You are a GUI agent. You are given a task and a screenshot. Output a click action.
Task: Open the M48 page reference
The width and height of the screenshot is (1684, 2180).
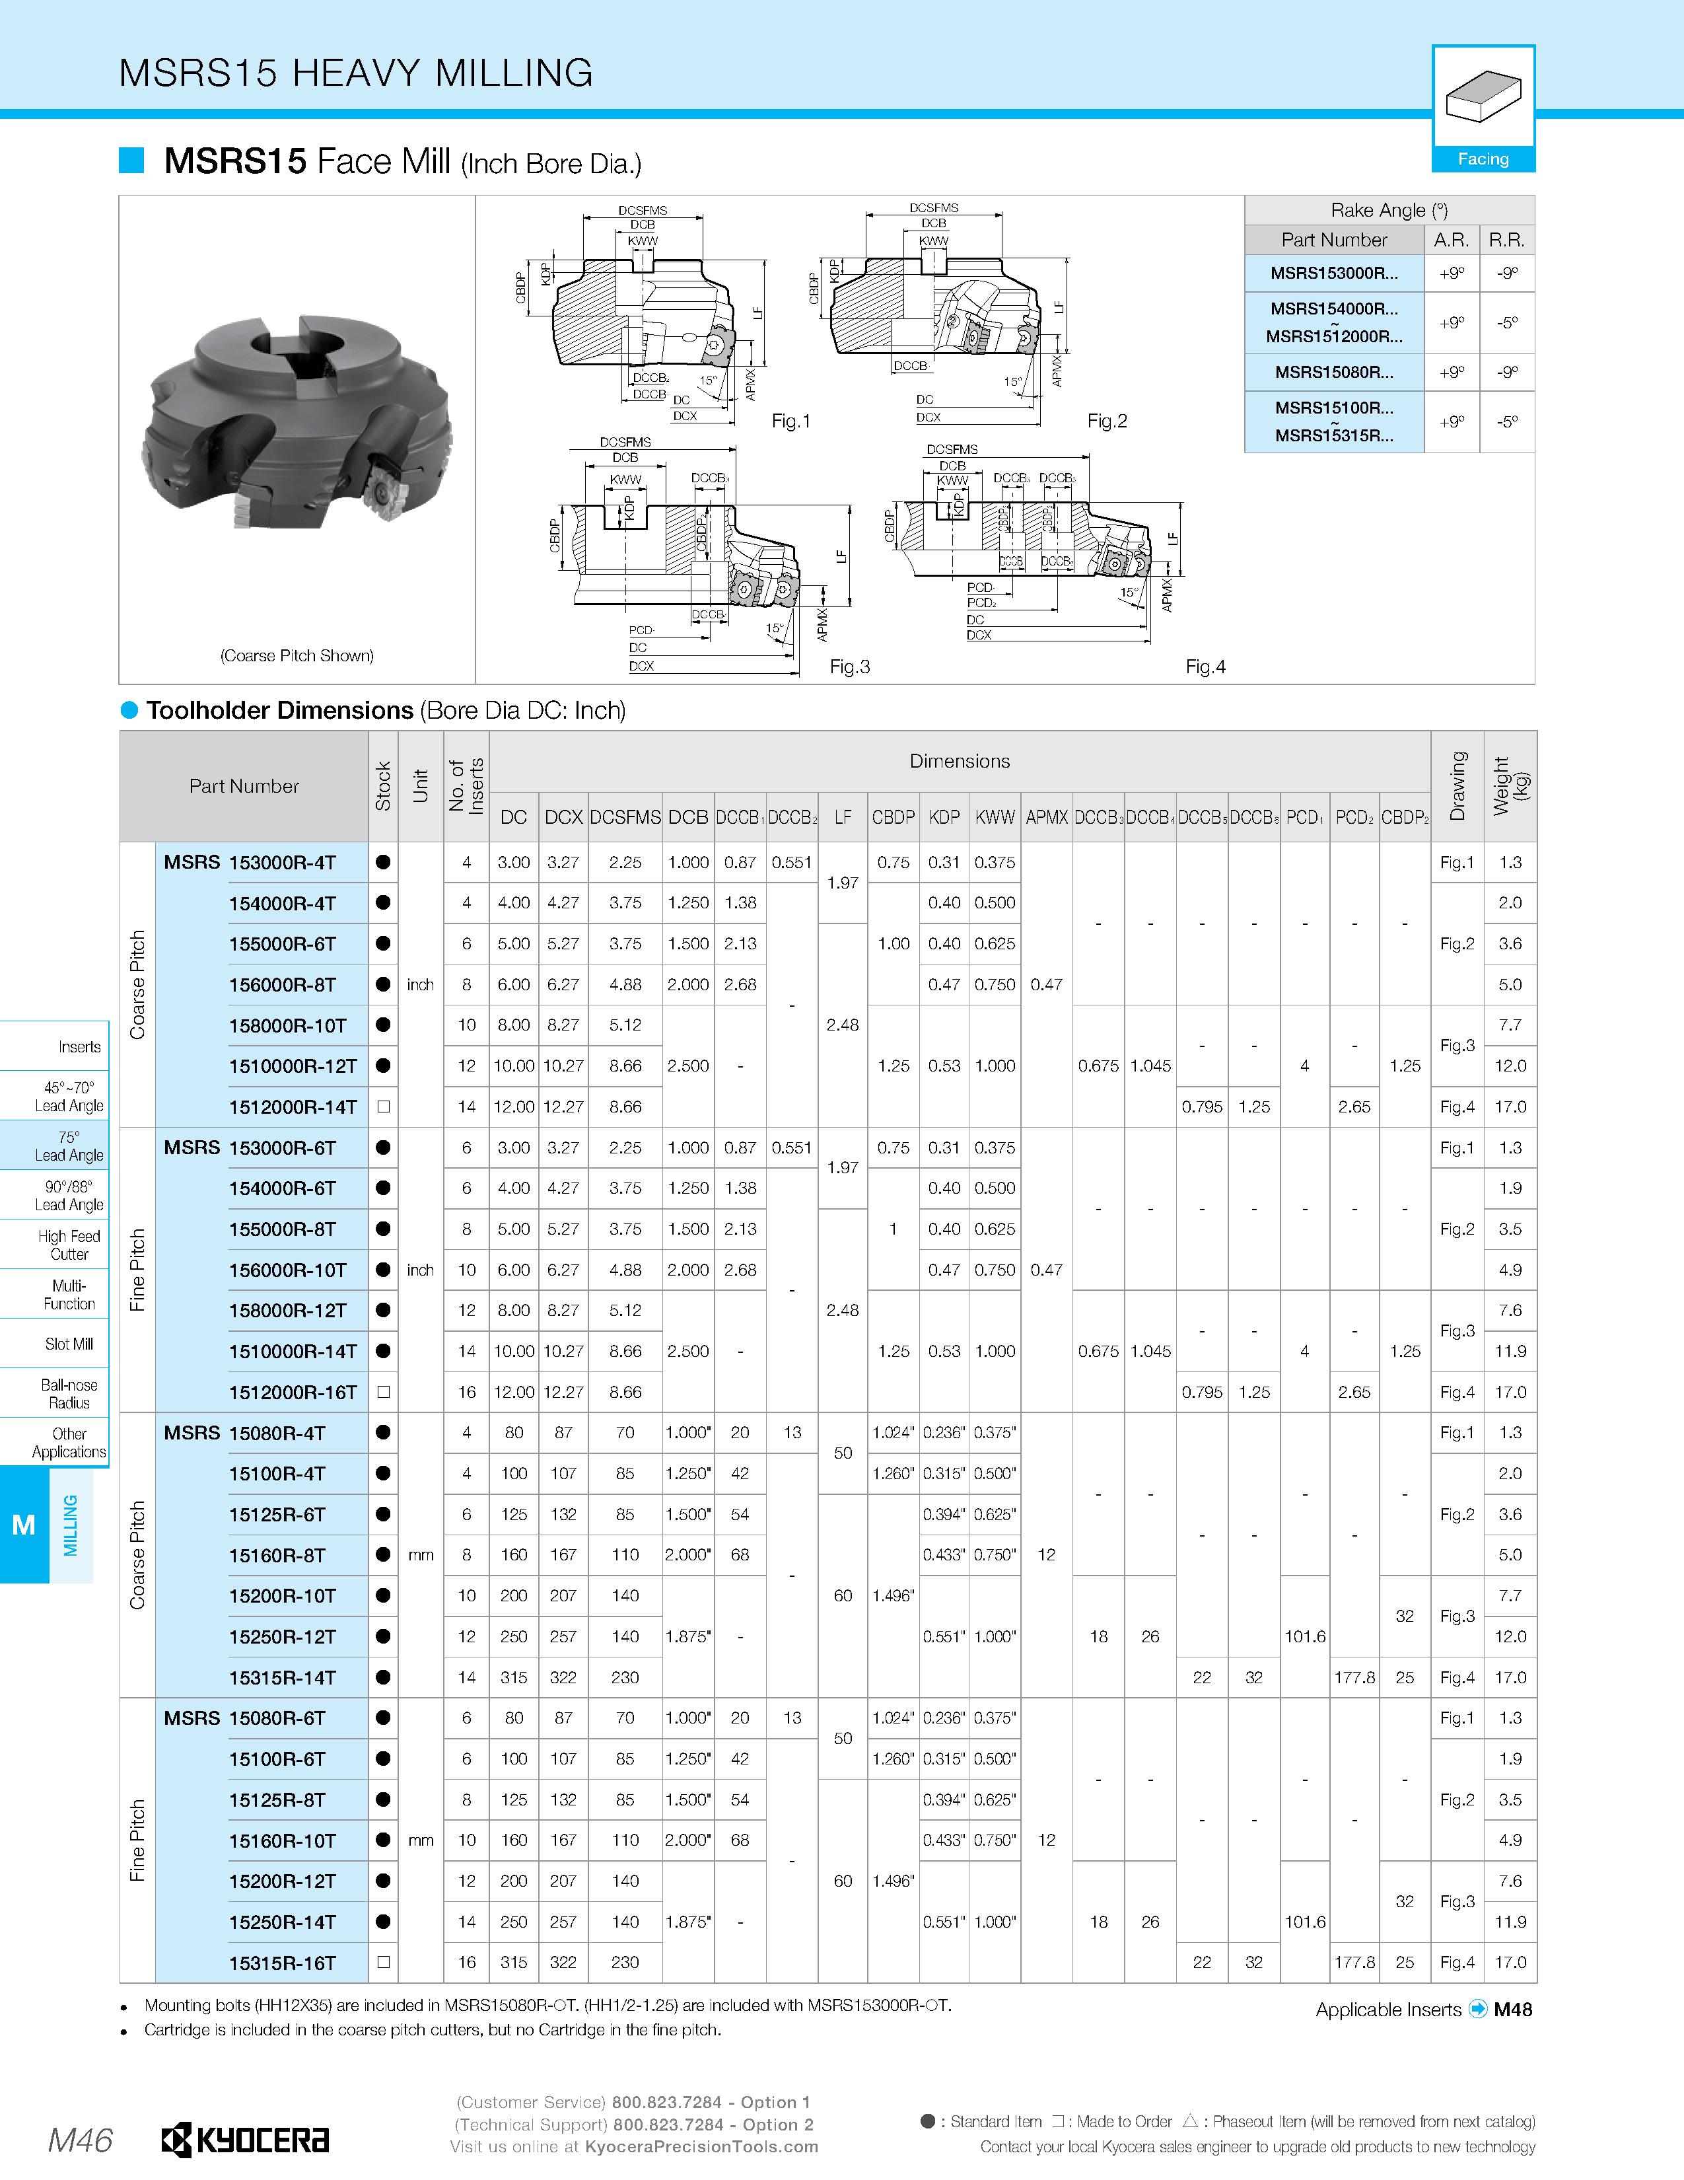pos(1512,2010)
